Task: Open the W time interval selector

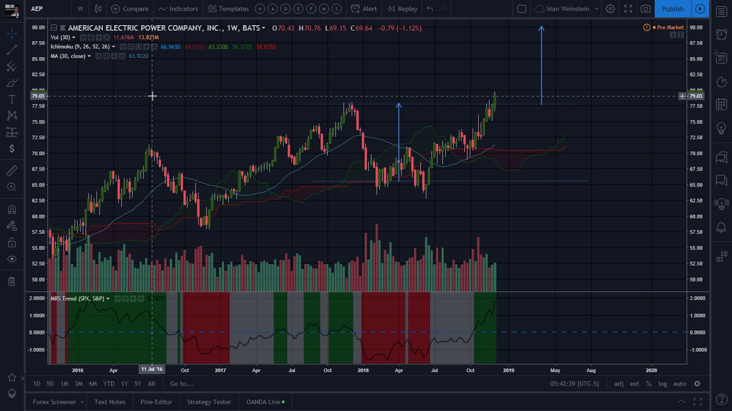Action: point(80,9)
